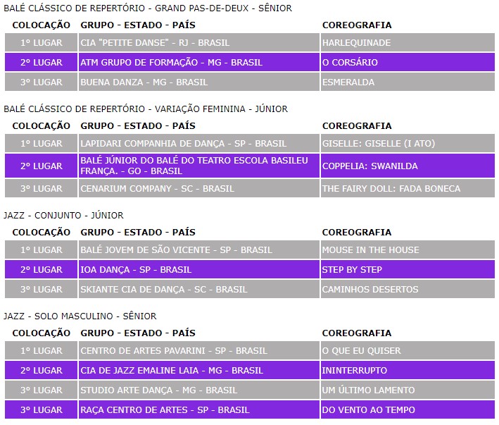The height and width of the screenshot is (425, 499).
Task: Select Buena Danza group name
Action: point(144,82)
